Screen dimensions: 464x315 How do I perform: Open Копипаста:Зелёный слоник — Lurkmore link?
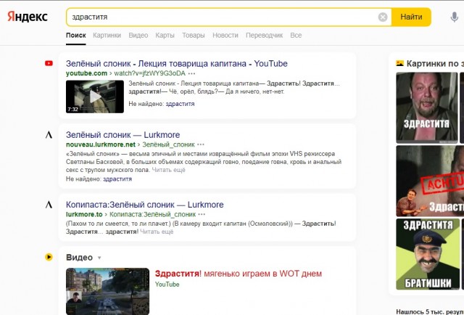pyautogui.click(x=145, y=205)
